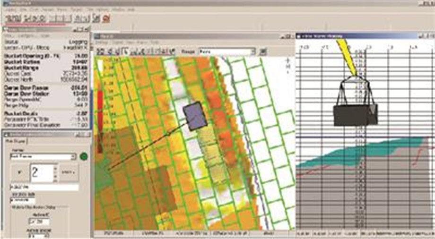
Task: Select the Bucket Range row
Action: point(46,68)
